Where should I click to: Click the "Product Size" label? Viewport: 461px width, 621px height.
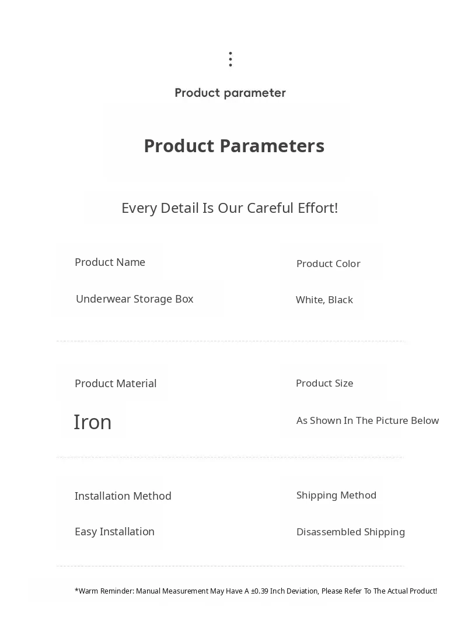click(324, 383)
